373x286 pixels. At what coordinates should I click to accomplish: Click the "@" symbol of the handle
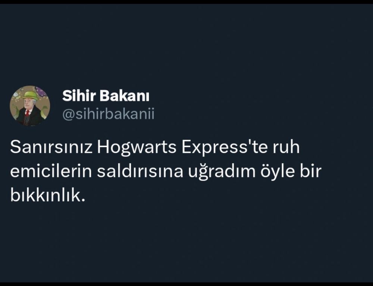[x=69, y=114]
